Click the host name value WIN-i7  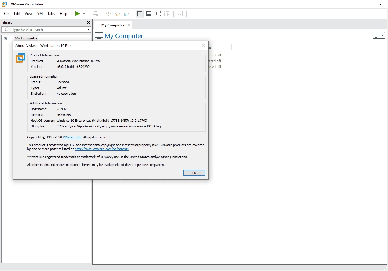(x=61, y=109)
